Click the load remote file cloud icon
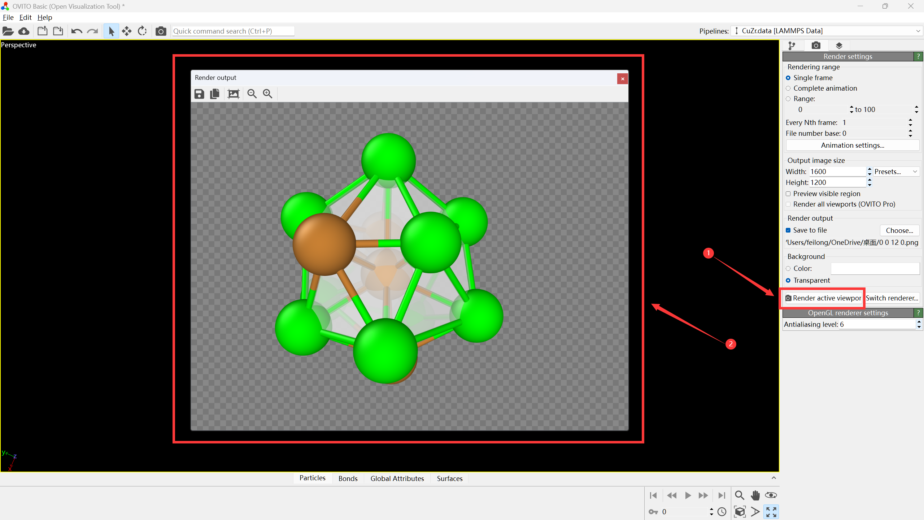 click(x=24, y=31)
